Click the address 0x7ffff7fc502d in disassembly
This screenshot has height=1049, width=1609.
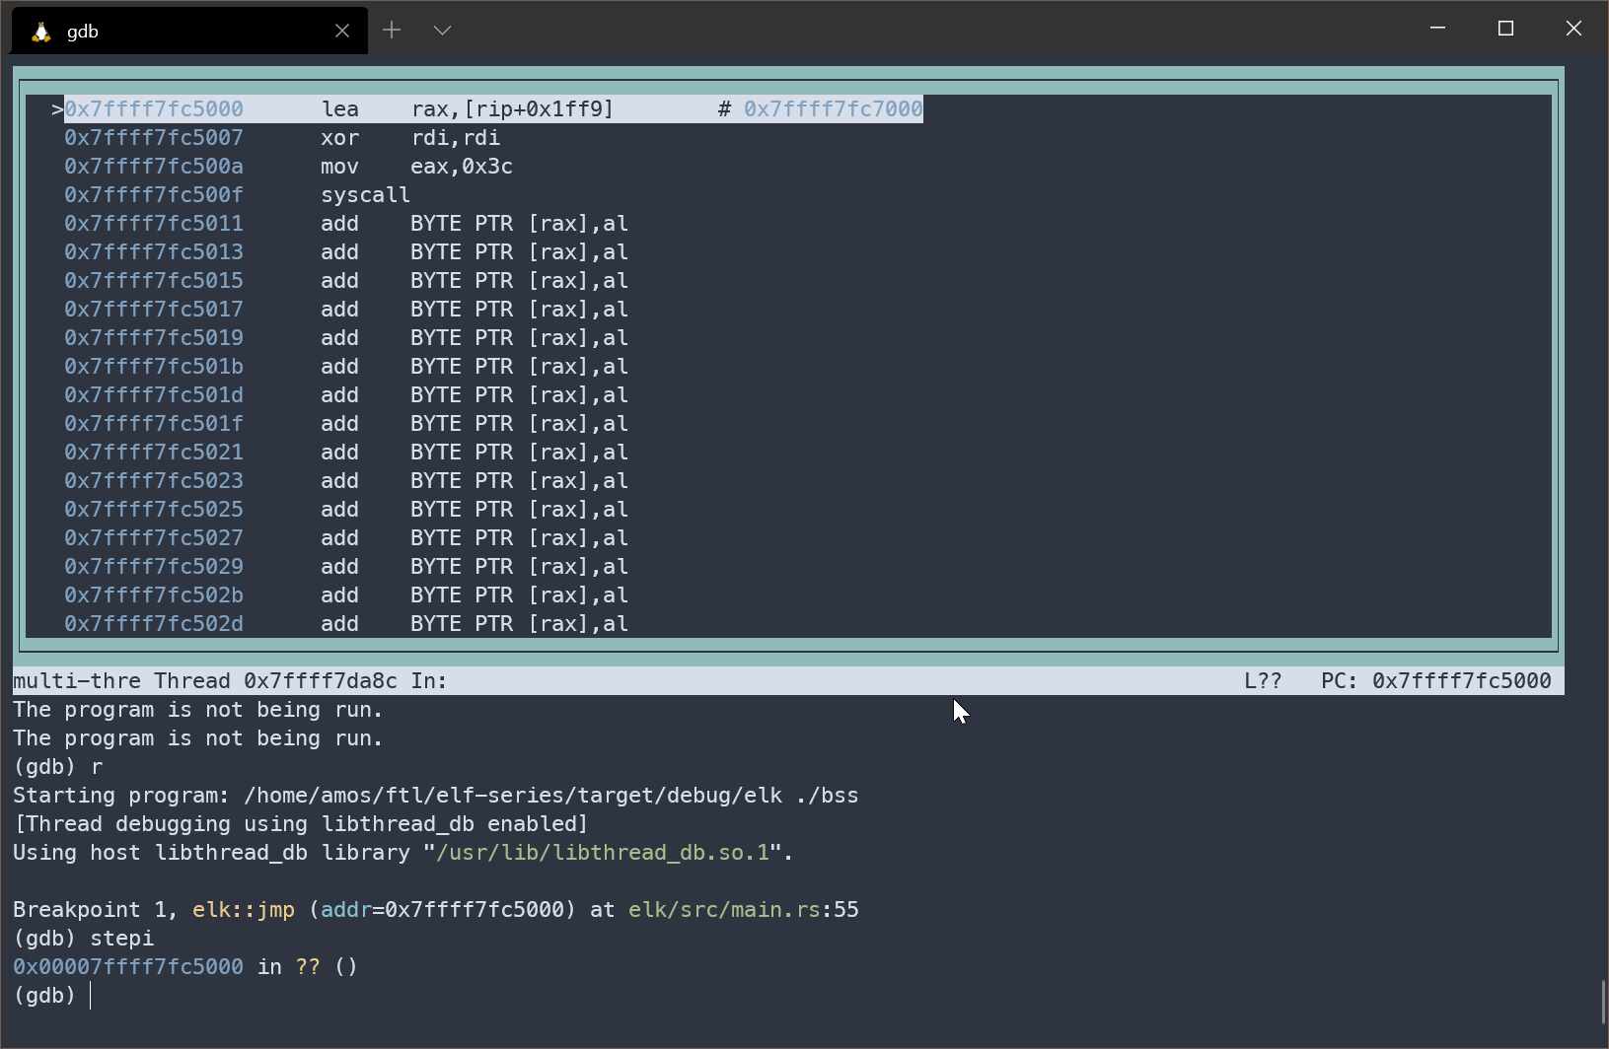click(x=153, y=624)
